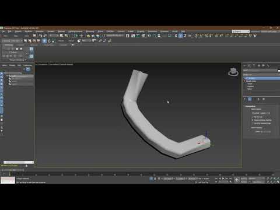Open the File menu
The height and width of the screenshot is (210, 280).
3,32
